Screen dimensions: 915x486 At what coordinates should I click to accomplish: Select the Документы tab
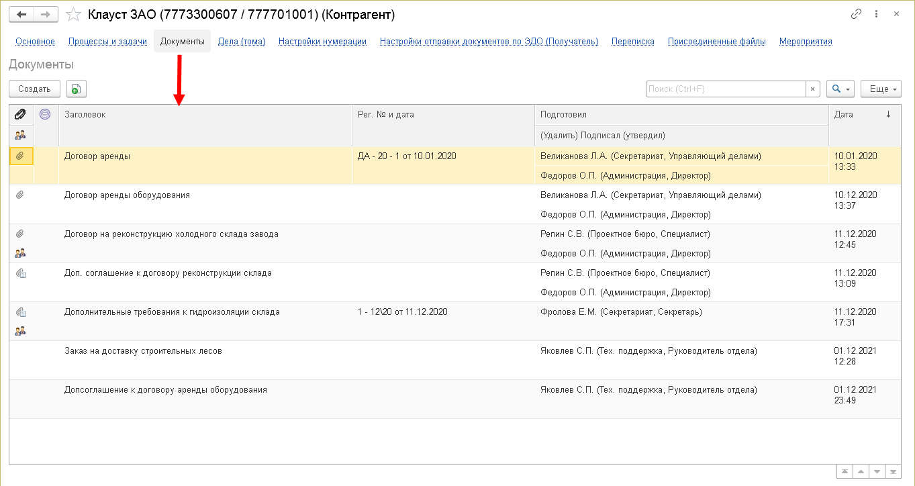tap(182, 41)
